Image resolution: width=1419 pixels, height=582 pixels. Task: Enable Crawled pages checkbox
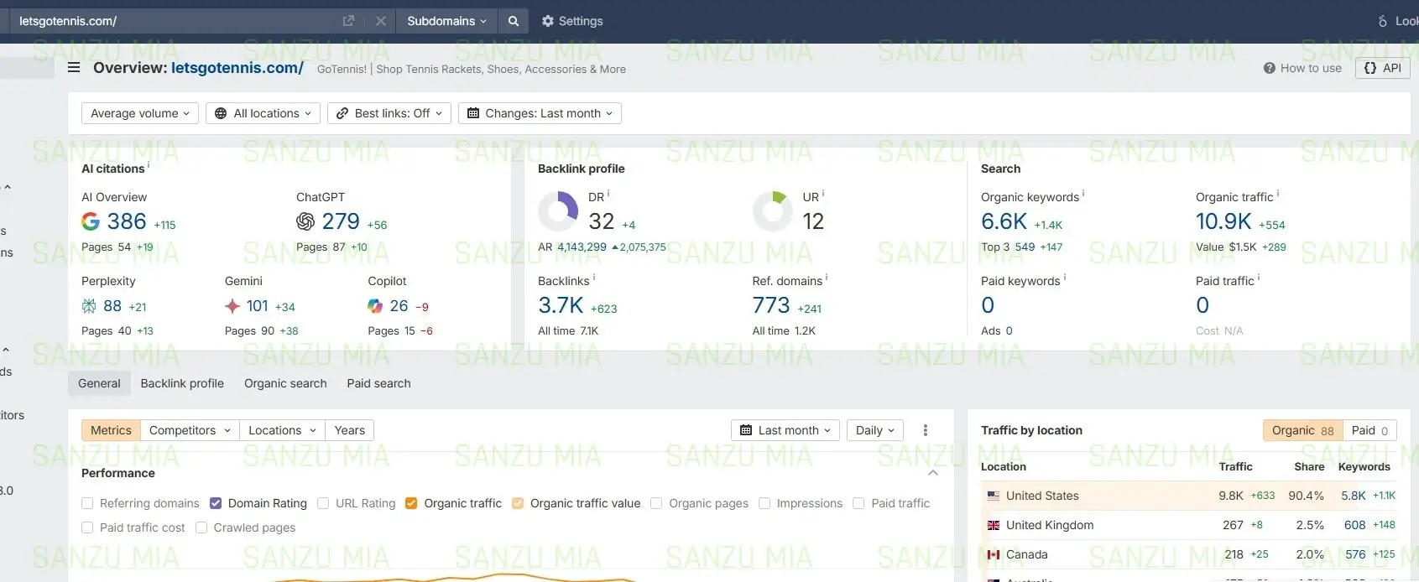click(x=201, y=527)
